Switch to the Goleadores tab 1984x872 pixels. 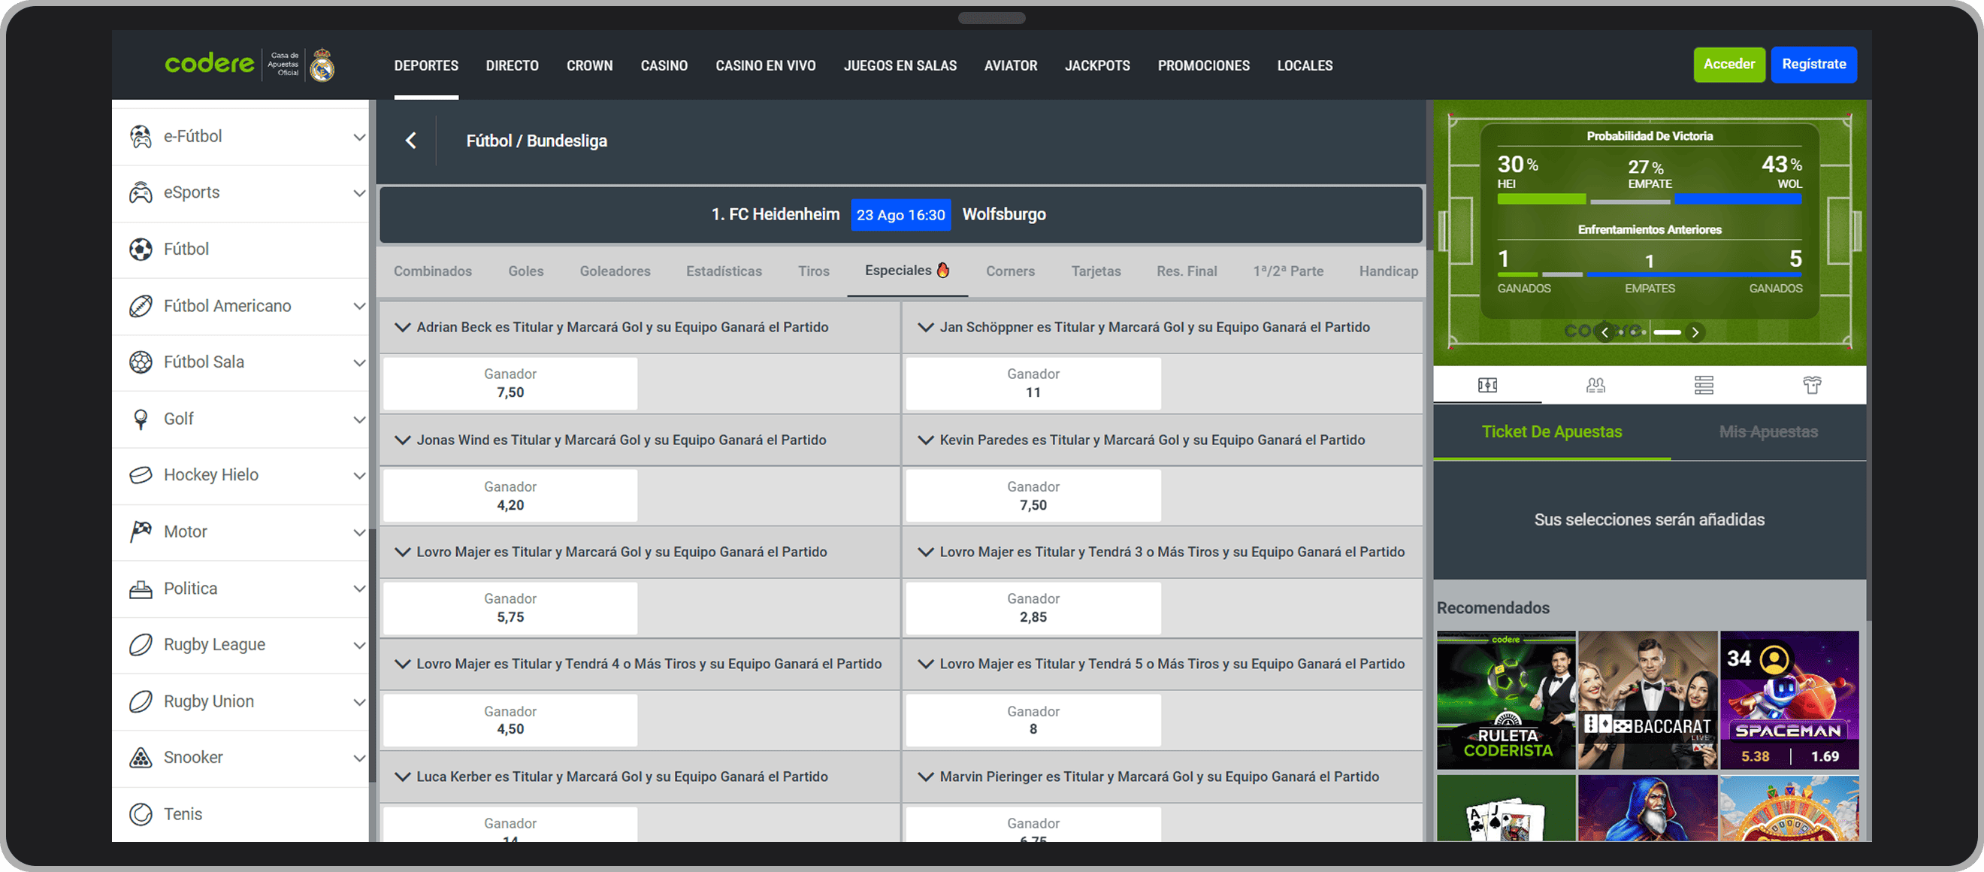click(x=615, y=271)
